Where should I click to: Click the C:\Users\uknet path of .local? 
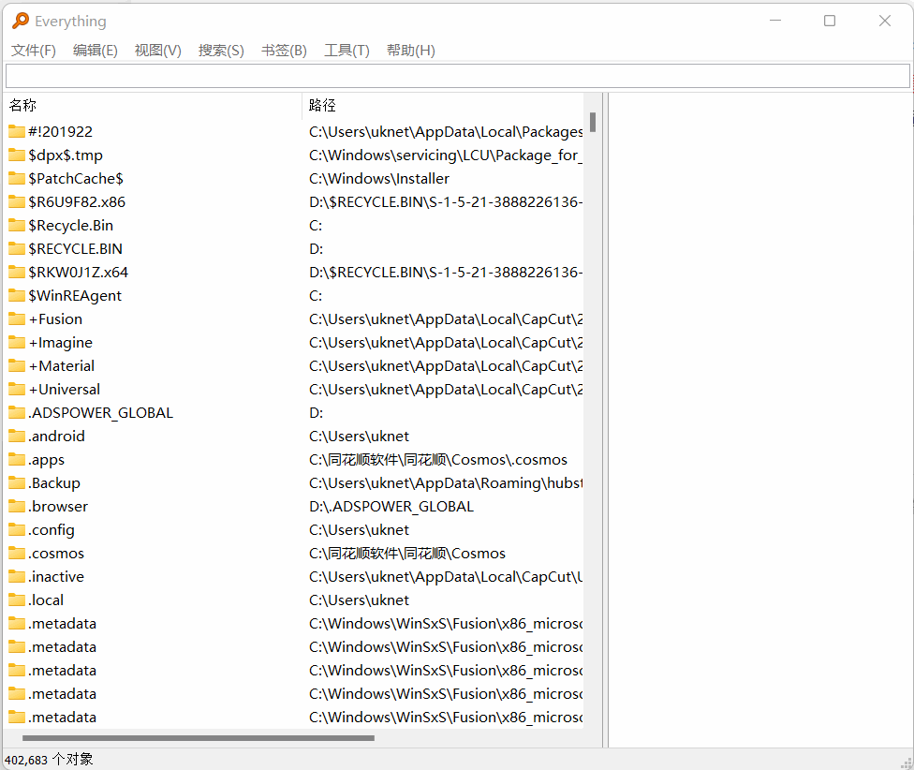pos(359,600)
